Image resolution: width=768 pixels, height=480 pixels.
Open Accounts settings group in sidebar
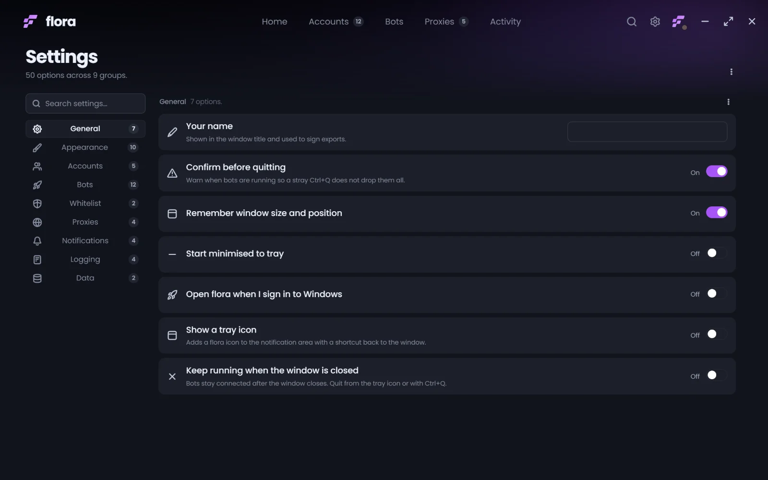tap(85, 166)
